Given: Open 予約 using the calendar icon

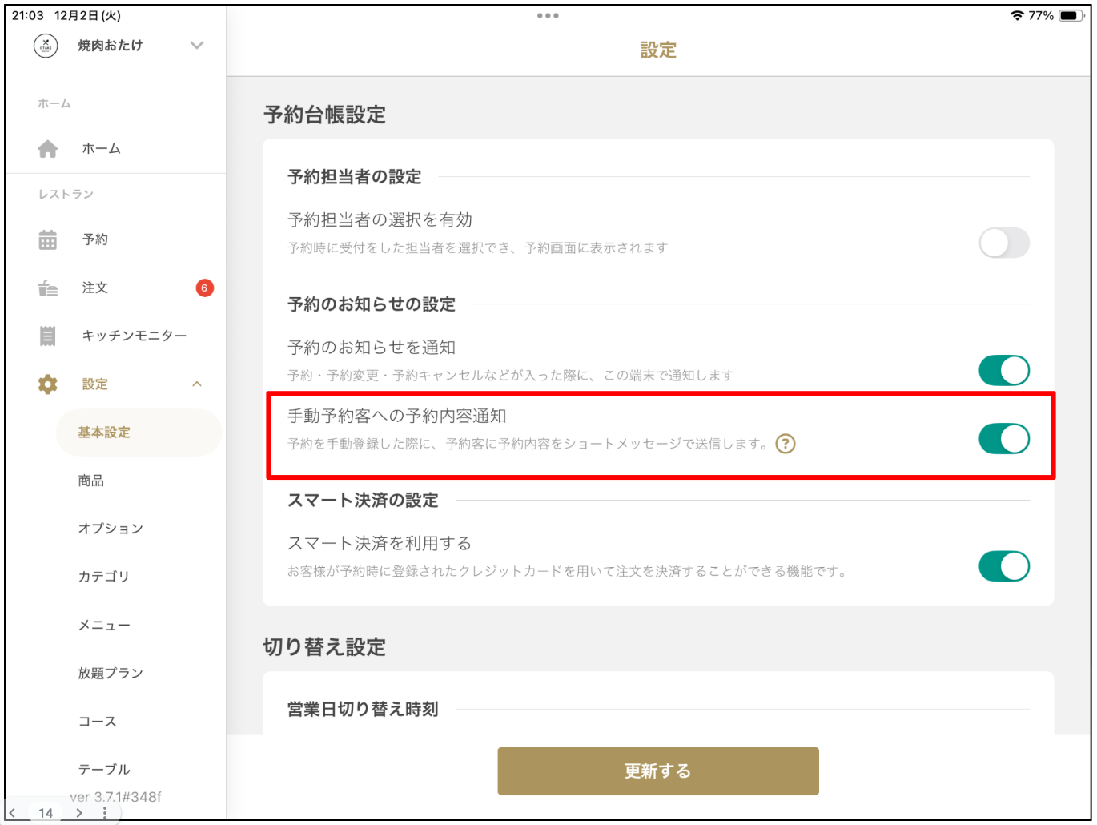Looking at the screenshot, I should coord(48,239).
